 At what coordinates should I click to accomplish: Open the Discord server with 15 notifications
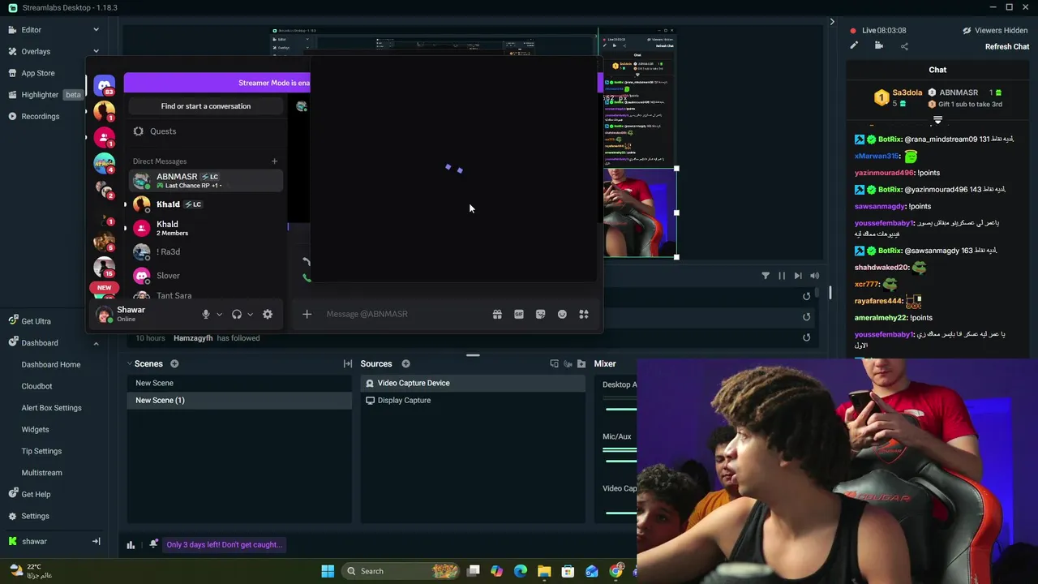104,267
